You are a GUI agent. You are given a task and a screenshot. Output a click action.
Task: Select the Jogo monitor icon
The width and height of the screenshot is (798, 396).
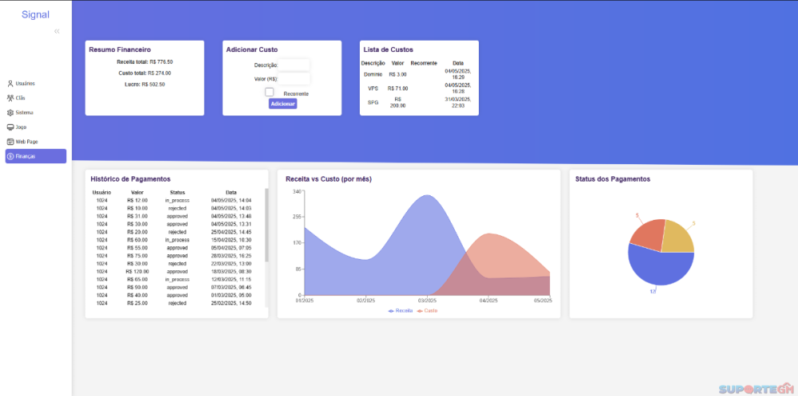tap(10, 127)
